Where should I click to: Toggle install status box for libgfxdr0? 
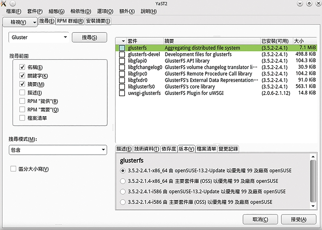tap(122, 80)
